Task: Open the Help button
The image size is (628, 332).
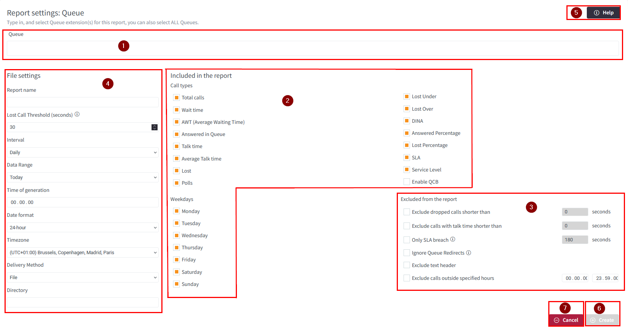Action: pos(603,13)
